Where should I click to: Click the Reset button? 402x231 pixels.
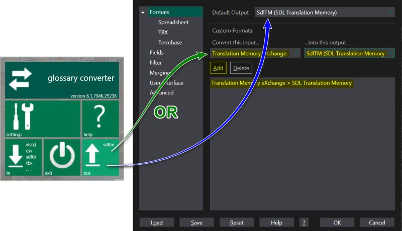point(237,222)
